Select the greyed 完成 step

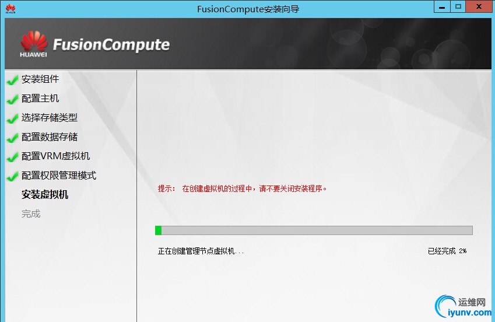click(31, 214)
